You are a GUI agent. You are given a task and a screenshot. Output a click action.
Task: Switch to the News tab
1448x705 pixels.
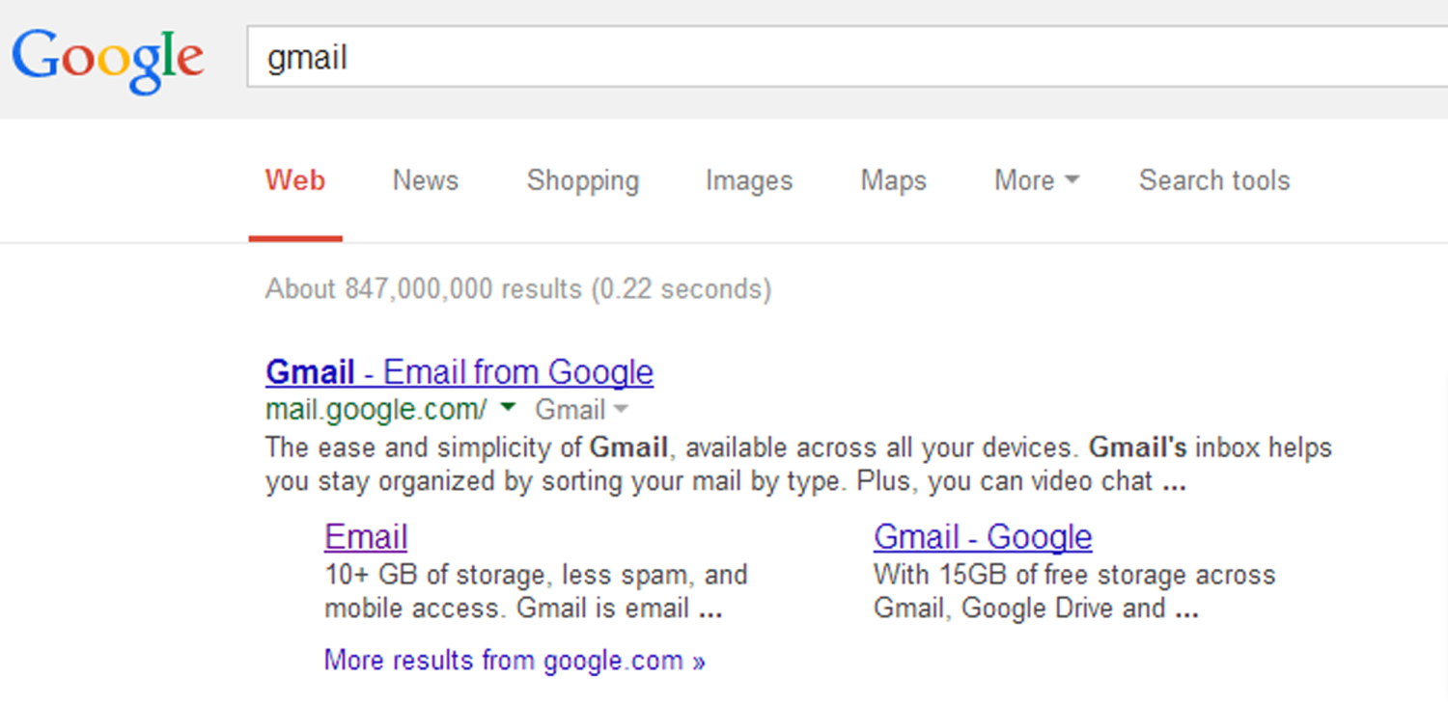(425, 181)
